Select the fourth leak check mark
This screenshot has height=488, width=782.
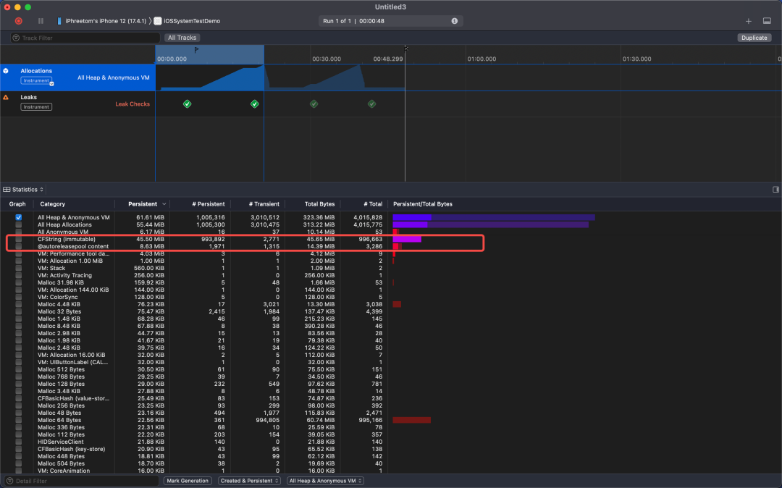372,104
